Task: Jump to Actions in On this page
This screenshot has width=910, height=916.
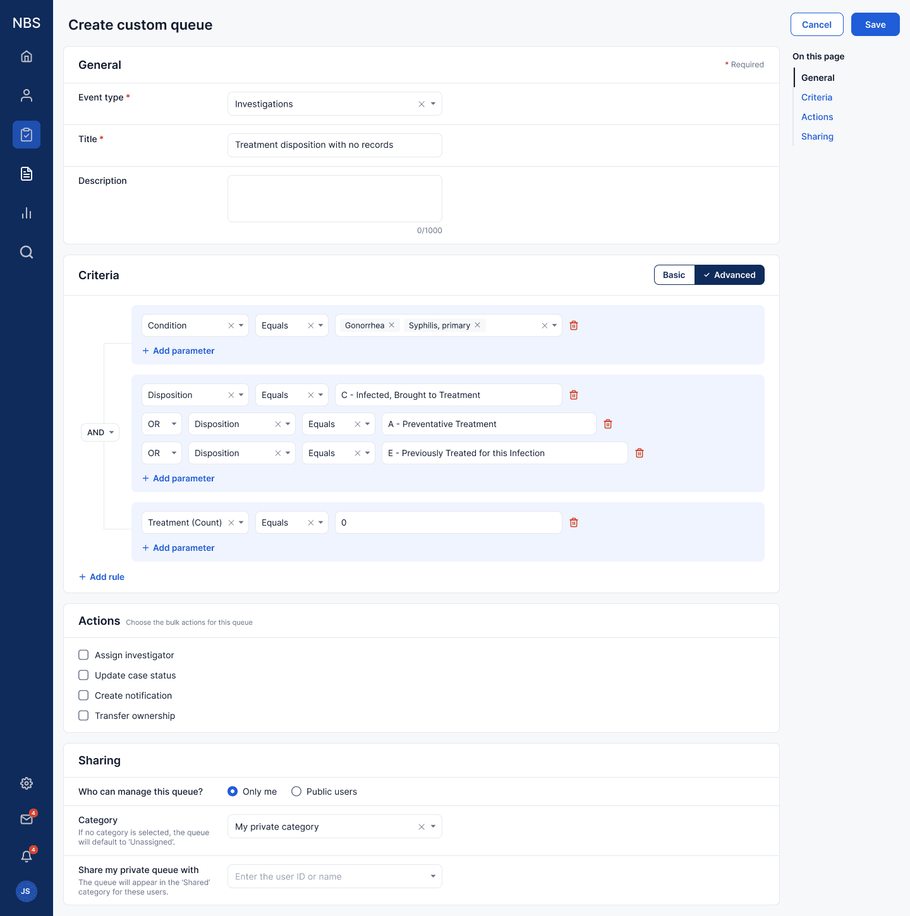Action: click(x=817, y=117)
